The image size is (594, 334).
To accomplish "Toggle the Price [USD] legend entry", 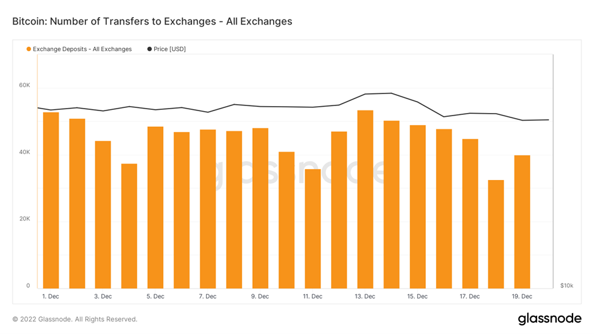I will 169,49.
